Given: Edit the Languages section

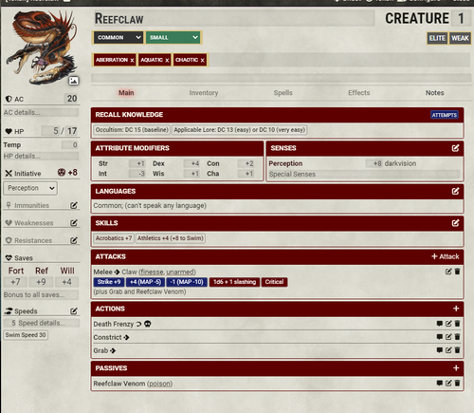Looking at the screenshot, I should 455,191.
